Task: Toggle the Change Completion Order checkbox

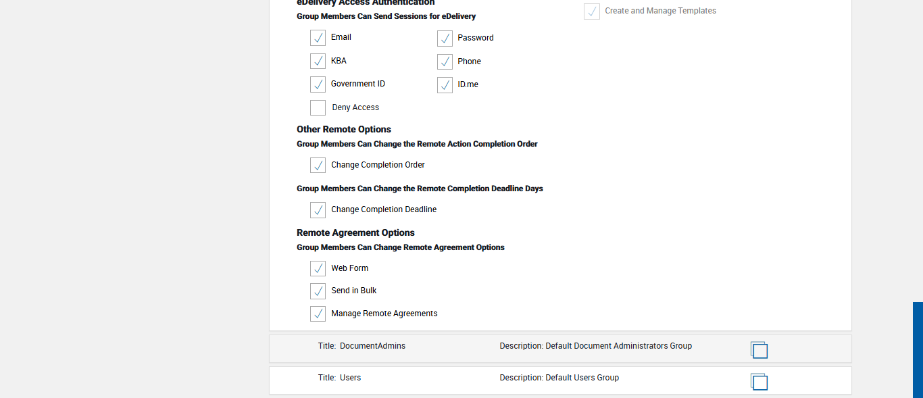Action: coord(318,166)
